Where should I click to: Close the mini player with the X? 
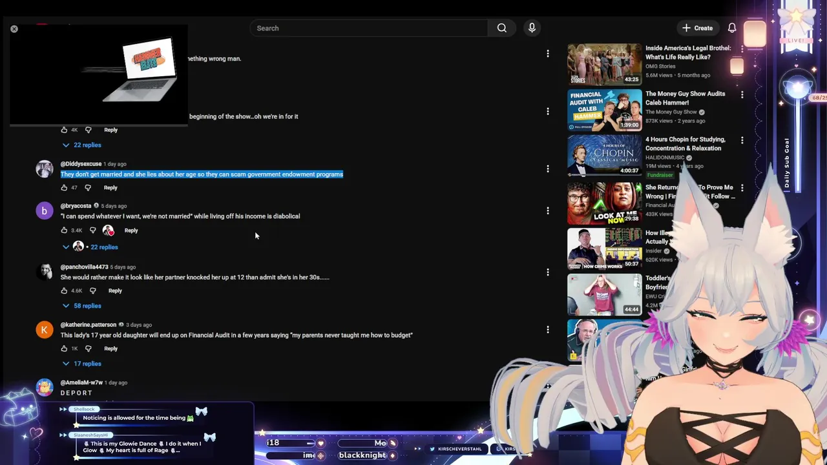14,28
